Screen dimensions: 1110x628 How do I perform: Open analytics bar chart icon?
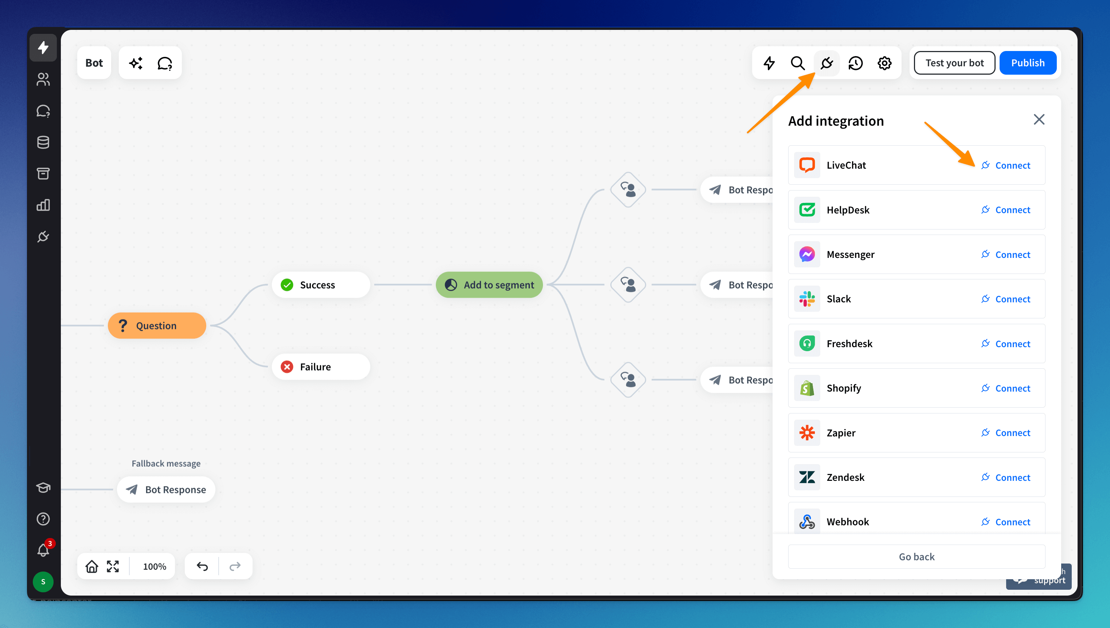tap(43, 205)
